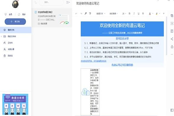The image size is (174, 116).
Task: Focus the note search field
Action: pos(51,2)
